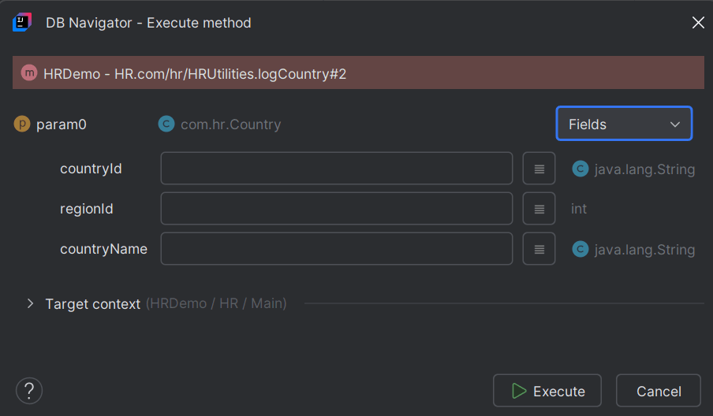Open value list button for regionId
The width and height of the screenshot is (713, 416).
[x=539, y=209]
